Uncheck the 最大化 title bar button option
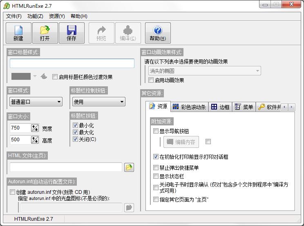Image resolution: width=304 pixels, height=226 pixels. coord(75,132)
